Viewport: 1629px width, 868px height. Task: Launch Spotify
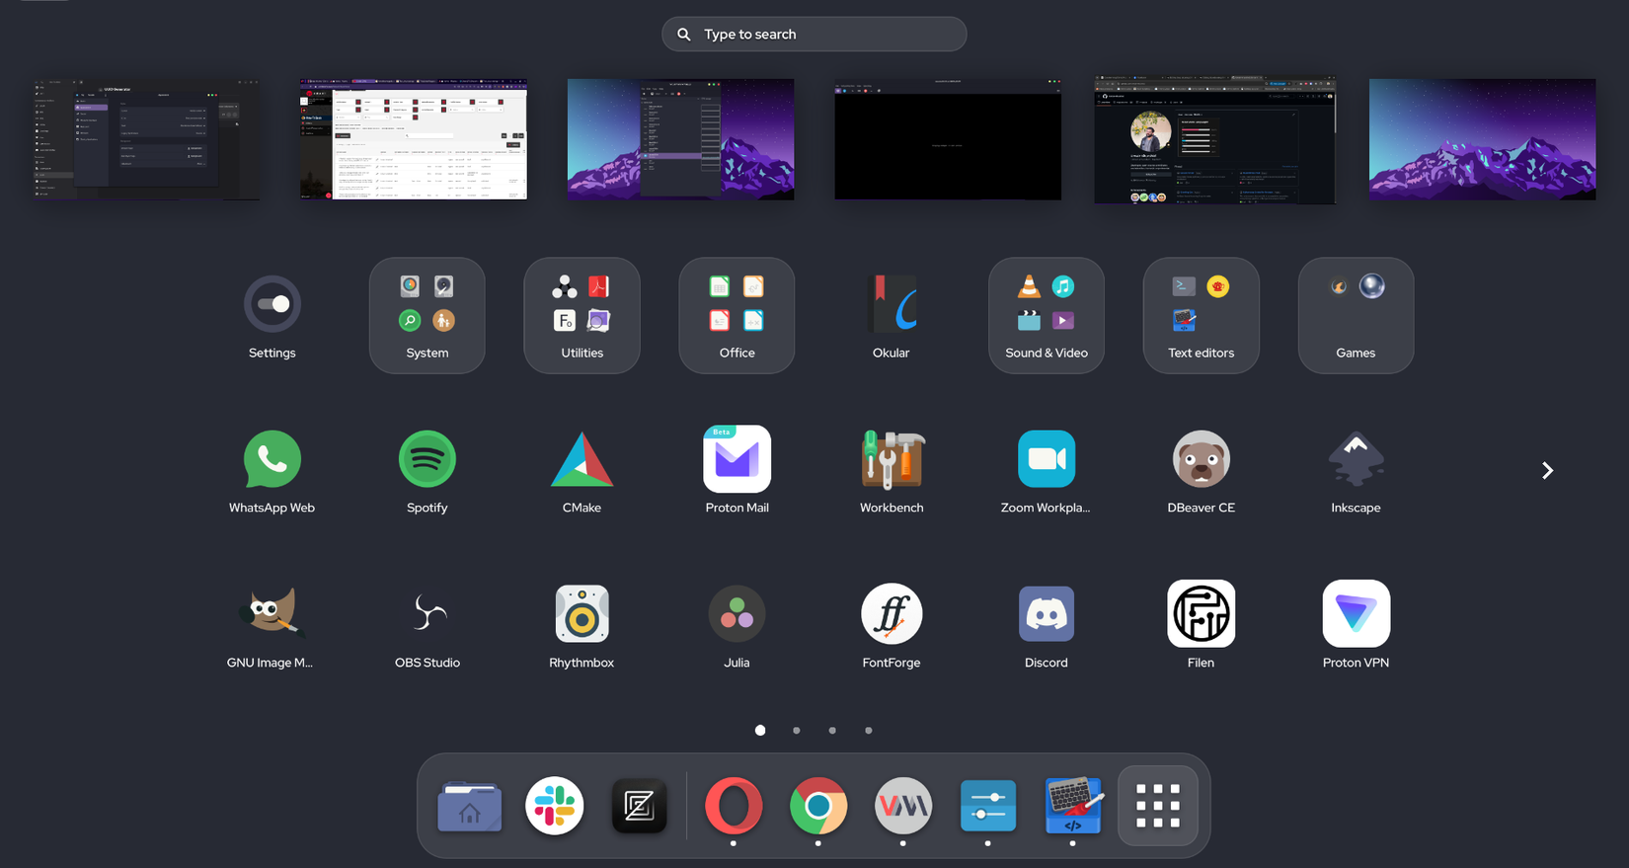click(427, 471)
